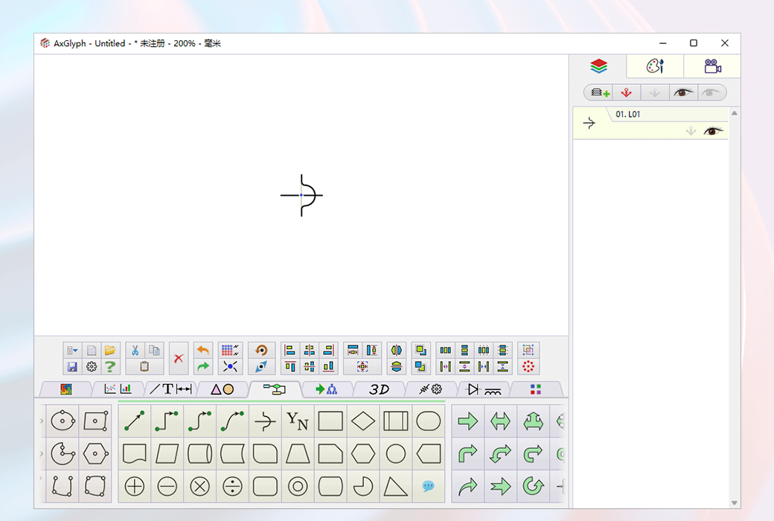Click the green question mark help button

pos(109,365)
